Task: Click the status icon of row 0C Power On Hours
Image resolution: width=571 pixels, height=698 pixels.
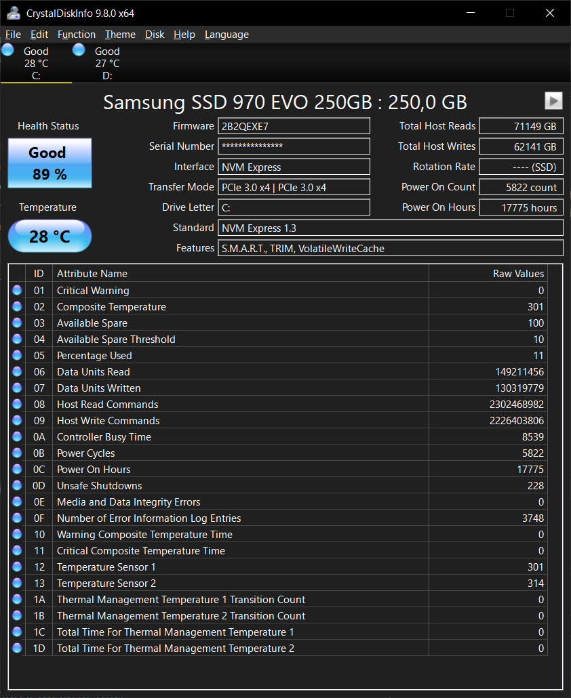Action: tap(17, 469)
